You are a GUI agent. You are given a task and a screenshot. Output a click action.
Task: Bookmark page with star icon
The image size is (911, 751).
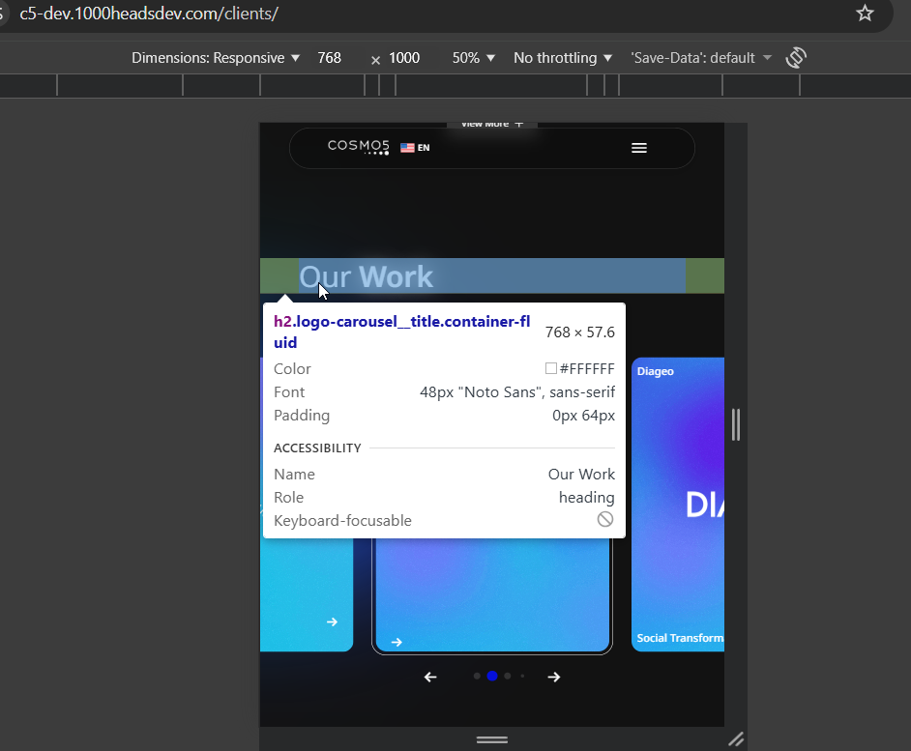865,13
